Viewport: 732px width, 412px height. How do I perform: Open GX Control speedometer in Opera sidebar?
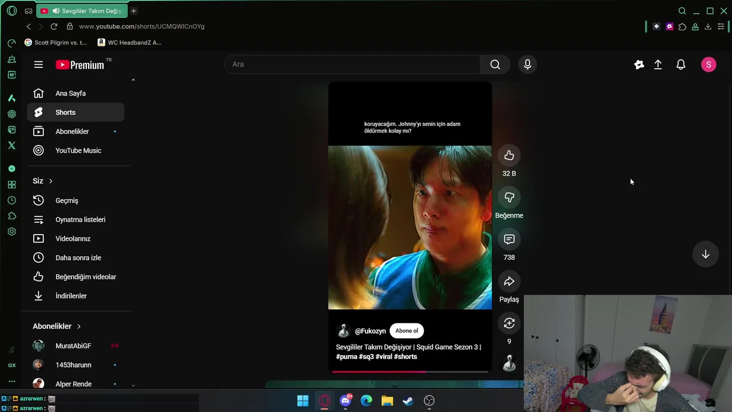(11, 43)
